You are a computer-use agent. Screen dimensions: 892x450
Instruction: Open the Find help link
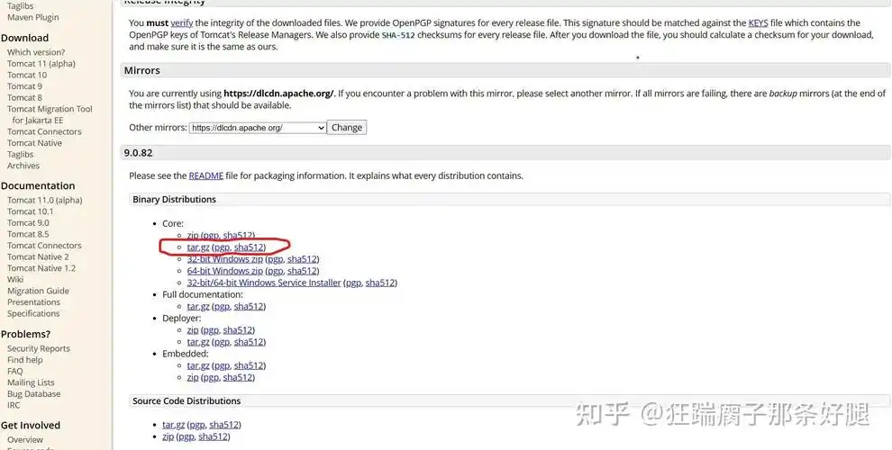(x=25, y=360)
